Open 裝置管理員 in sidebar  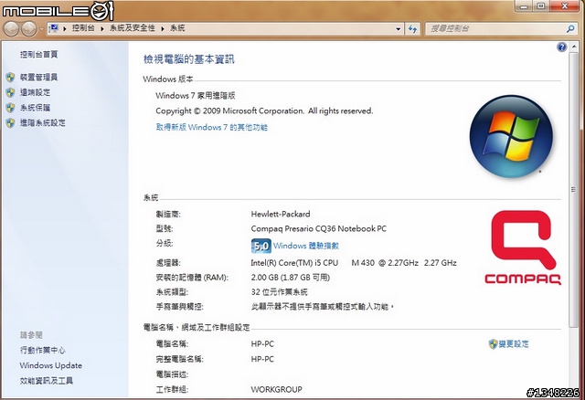tap(38, 77)
